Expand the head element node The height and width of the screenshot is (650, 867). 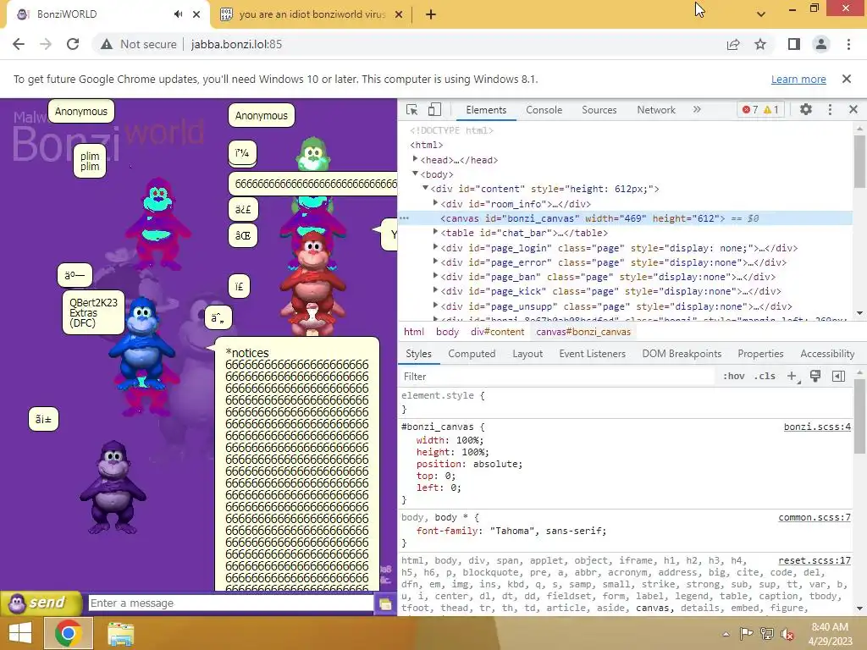(x=415, y=159)
